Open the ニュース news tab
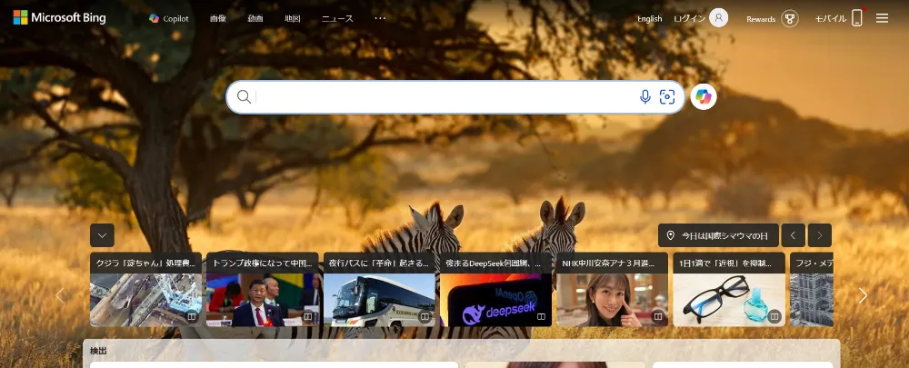The width and height of the screenshot is (909, 368). point(337,18)
